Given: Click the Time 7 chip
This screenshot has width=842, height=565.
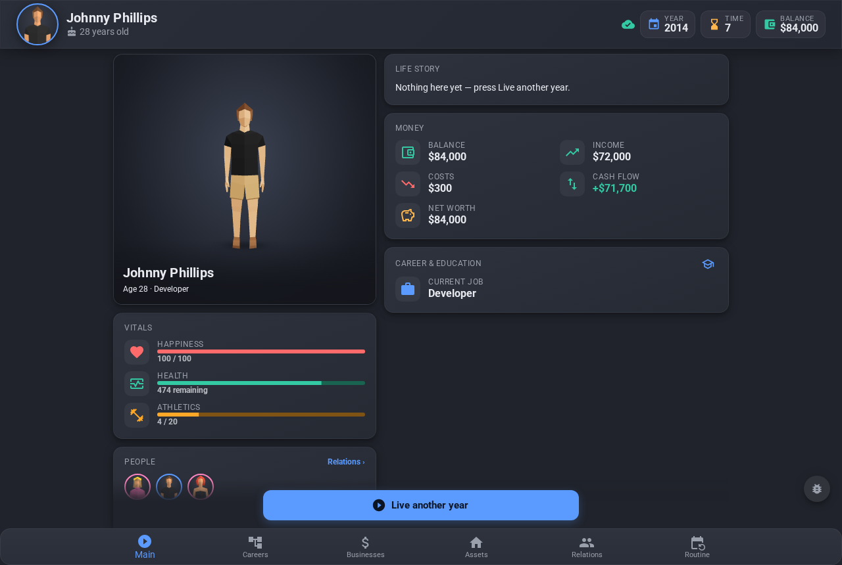Looking at the screenshot, I should click(x=726, y=24).
